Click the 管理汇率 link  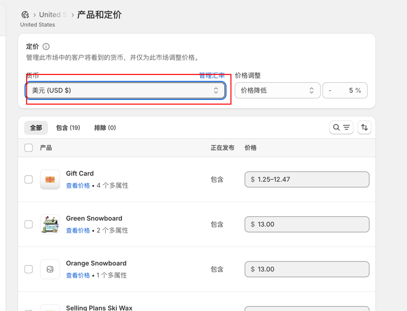(212, 75)
